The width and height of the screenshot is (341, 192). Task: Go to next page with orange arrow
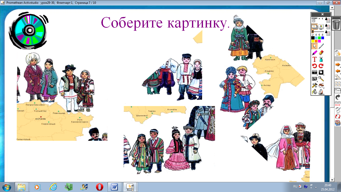pos(338,65)
